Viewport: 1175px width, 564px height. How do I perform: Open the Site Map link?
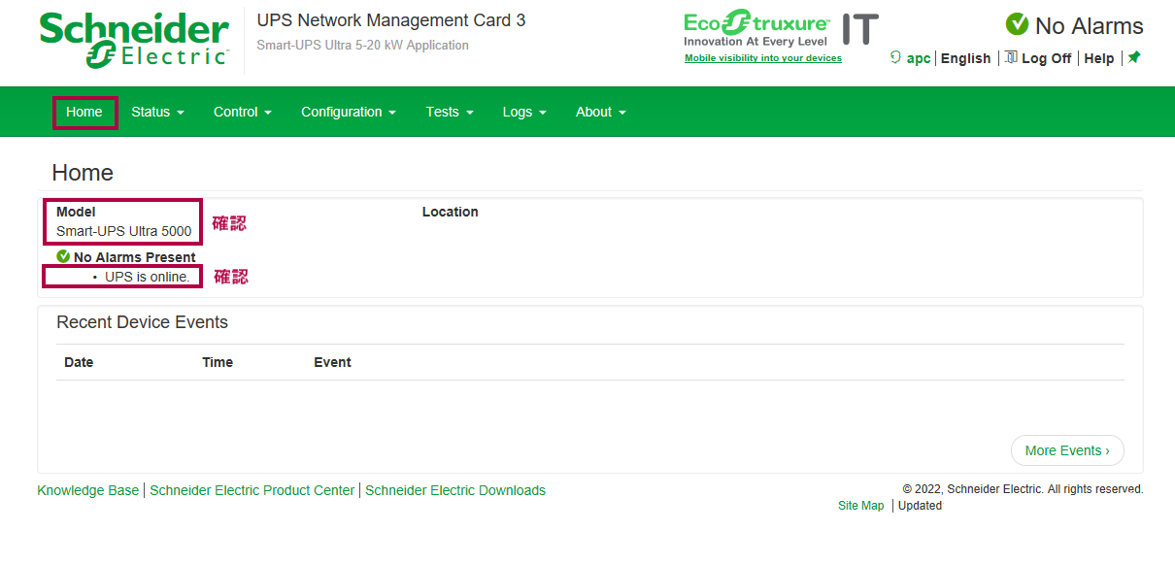point(861,506)
